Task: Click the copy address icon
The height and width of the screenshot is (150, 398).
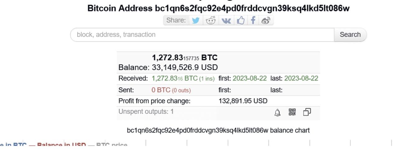Action: [x=307, y=112]
